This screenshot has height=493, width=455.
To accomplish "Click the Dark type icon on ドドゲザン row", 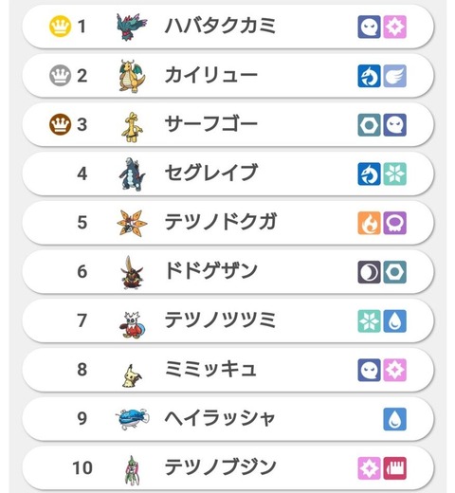I will tap(369, 272).
